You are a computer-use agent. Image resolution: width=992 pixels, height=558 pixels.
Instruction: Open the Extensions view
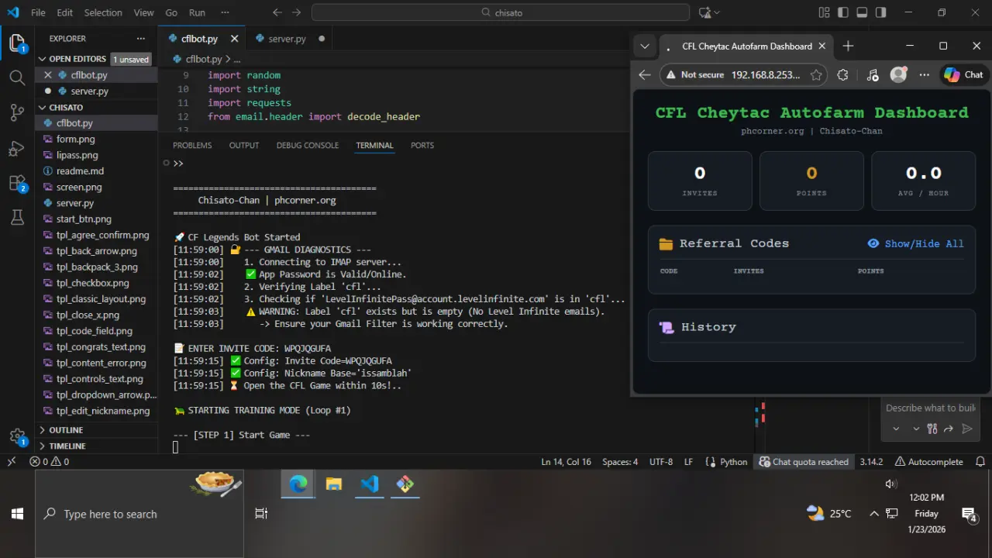pyautogui.click(x=17, y=184)
